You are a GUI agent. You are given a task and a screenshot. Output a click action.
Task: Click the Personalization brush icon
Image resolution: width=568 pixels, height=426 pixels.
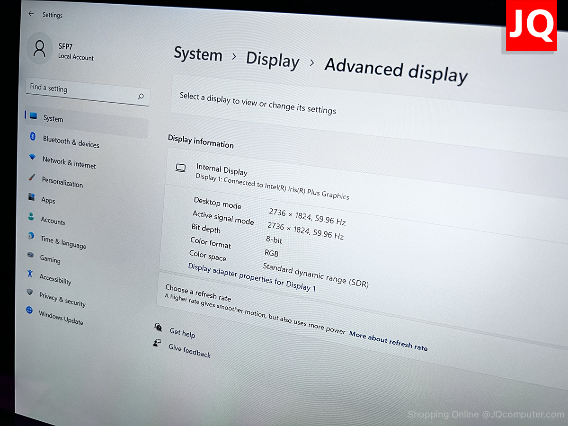(x=32, y=177)
